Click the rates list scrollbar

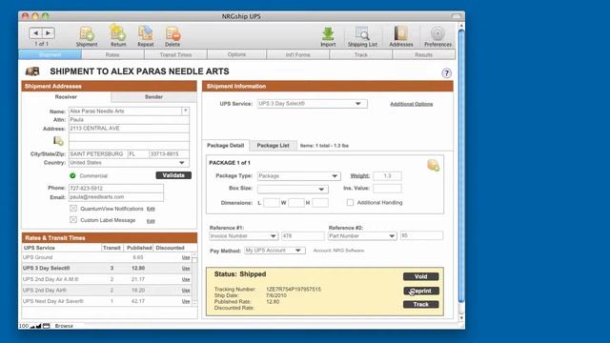(x=194, y=278)
